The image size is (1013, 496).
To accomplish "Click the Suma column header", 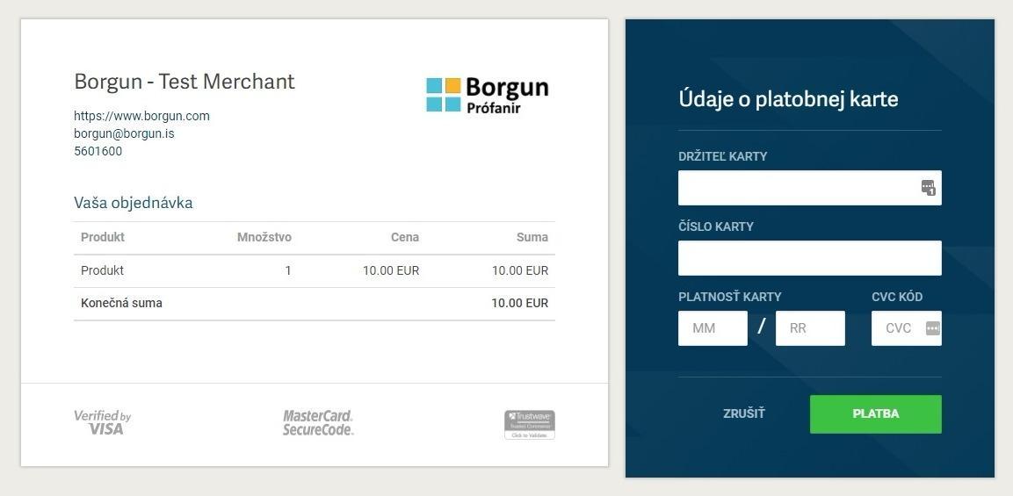I will tap(532, 237).
